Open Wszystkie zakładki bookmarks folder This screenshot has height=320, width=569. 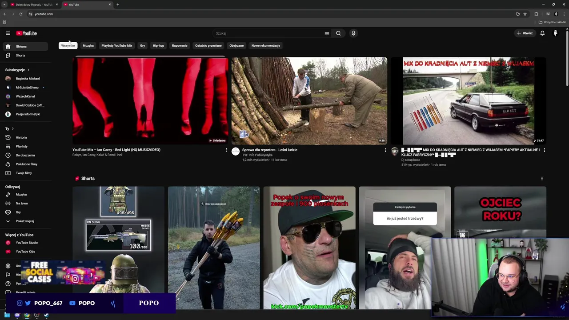point(552,22)
